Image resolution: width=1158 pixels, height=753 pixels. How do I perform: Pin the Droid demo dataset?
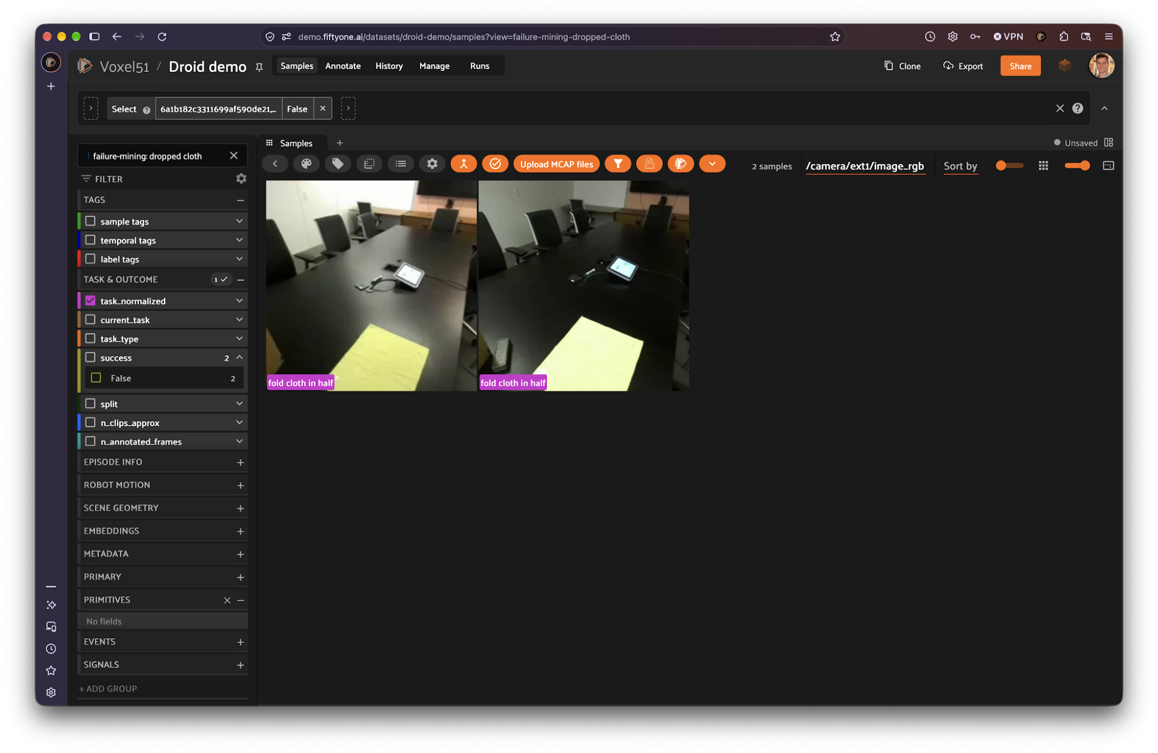pos(260,67)
